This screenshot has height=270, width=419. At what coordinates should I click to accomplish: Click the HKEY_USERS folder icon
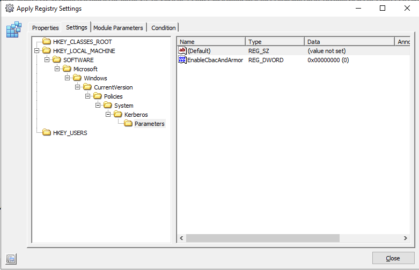[x=47, y=133]
